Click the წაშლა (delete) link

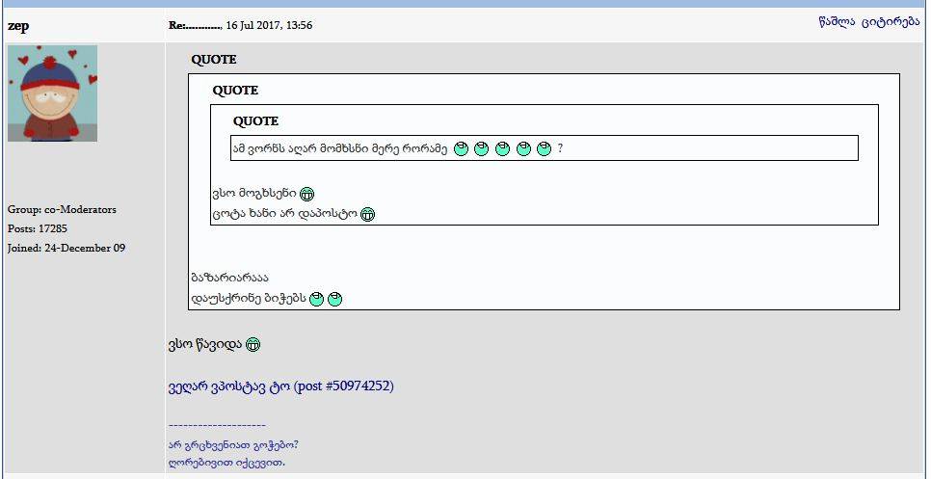coord(837,23)
